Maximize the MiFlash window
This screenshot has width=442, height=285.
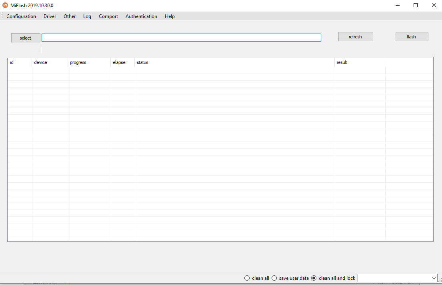point(416,5)
